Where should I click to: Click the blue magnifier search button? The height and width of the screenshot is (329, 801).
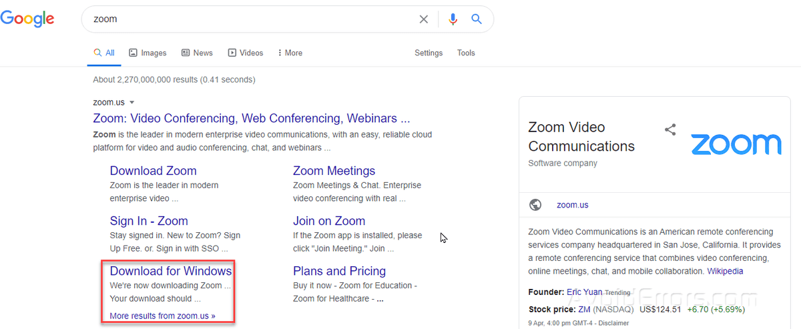point(477,19)
